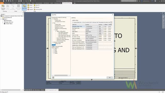165x93 pixels.
Task: Click the Symbols file path field
Action: (x=91, y=22)
